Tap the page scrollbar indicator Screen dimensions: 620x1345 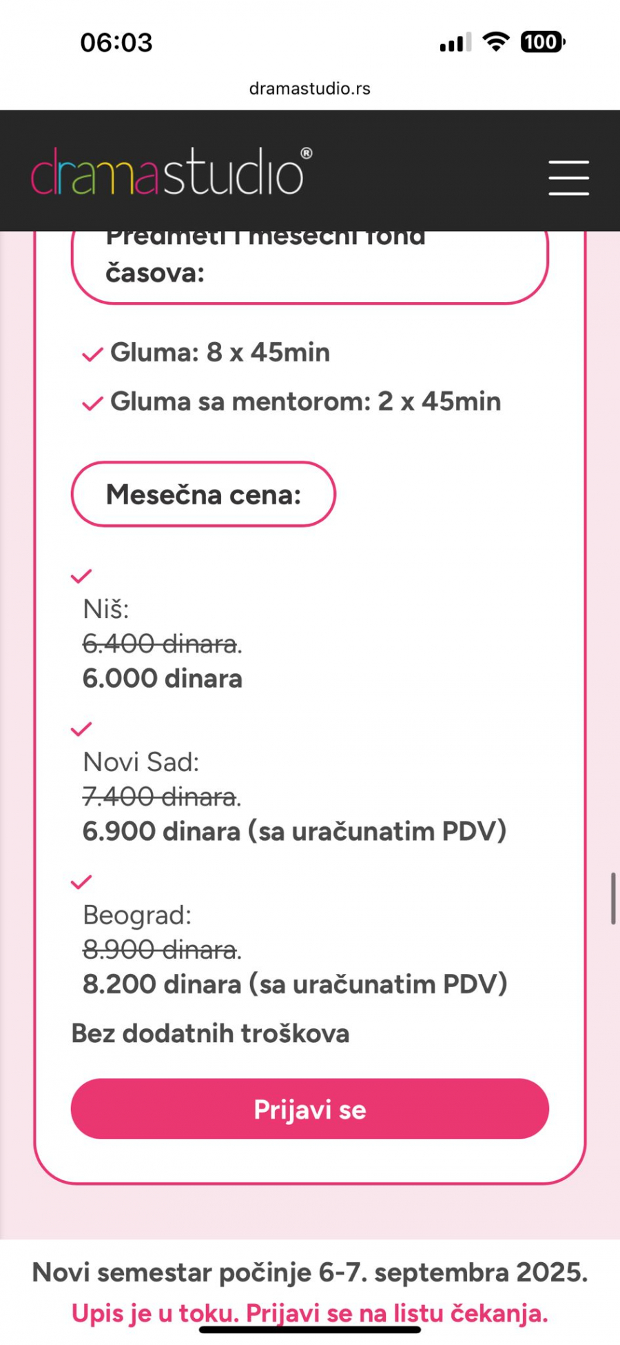point(612,898)
